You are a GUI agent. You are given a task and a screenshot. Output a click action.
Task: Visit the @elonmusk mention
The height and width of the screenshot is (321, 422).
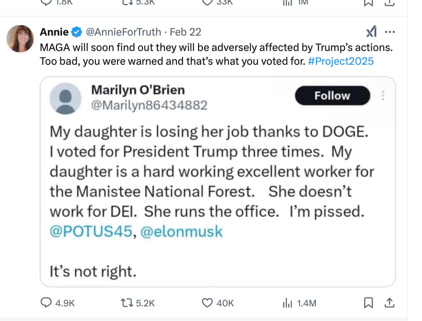coord(181,231)
